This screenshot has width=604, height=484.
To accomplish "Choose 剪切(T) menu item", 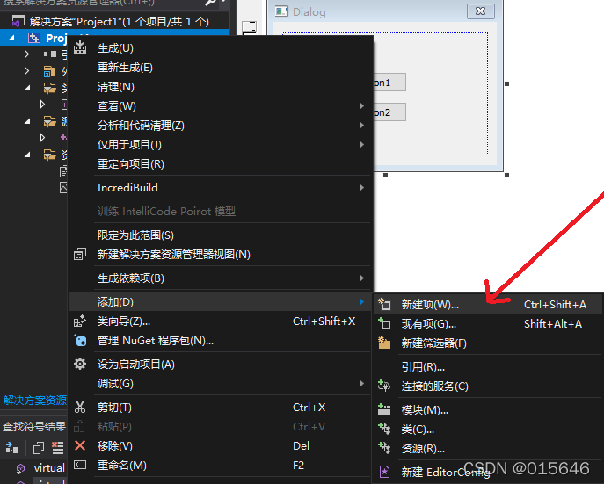I will tap(222, 407).
